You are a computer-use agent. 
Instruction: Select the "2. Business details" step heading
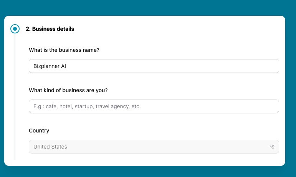pos(50,29)
